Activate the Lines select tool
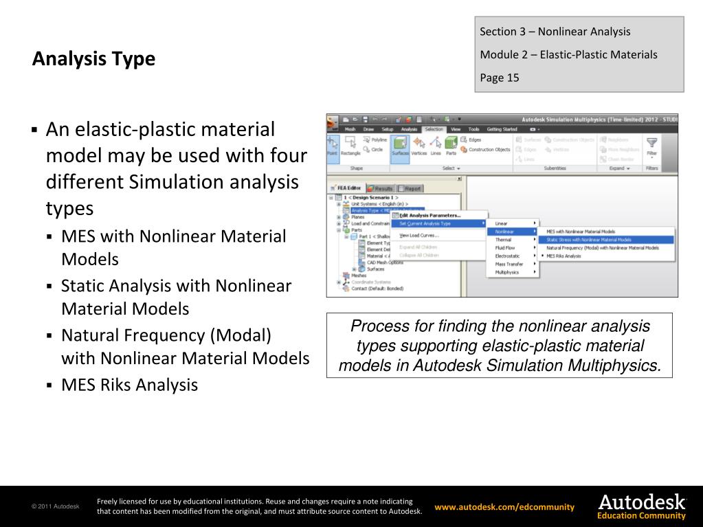 tap(436, 147)
